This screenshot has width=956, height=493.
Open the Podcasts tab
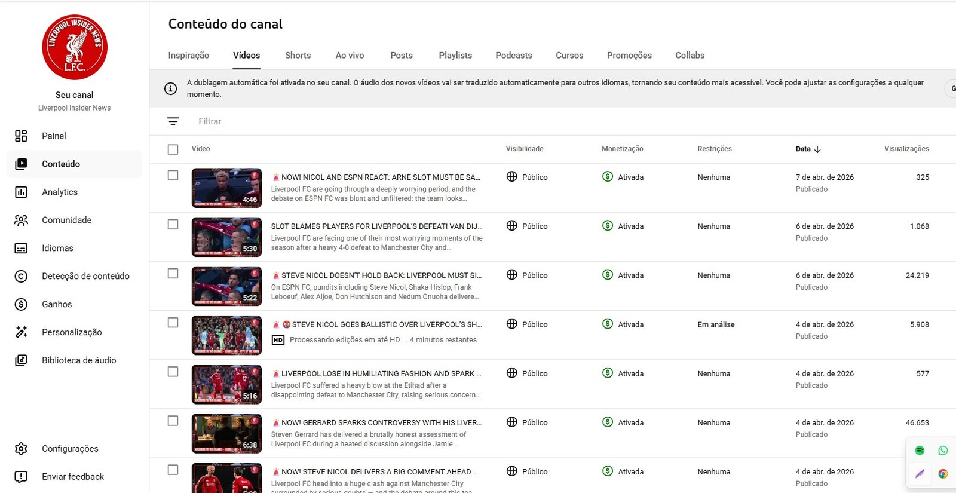tap(514, 56)
